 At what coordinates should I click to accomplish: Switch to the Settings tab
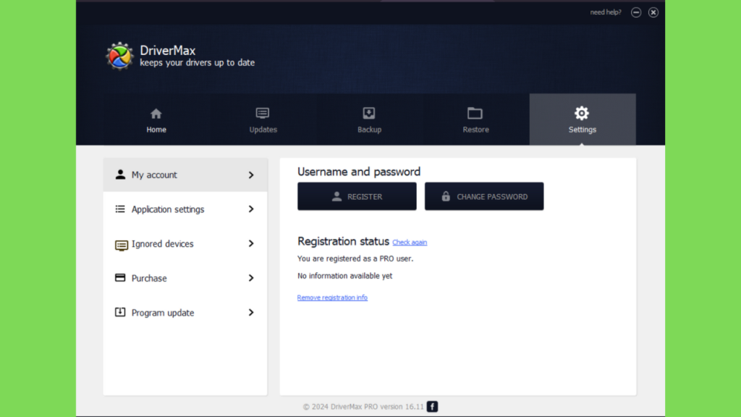[x=583, y=119]
